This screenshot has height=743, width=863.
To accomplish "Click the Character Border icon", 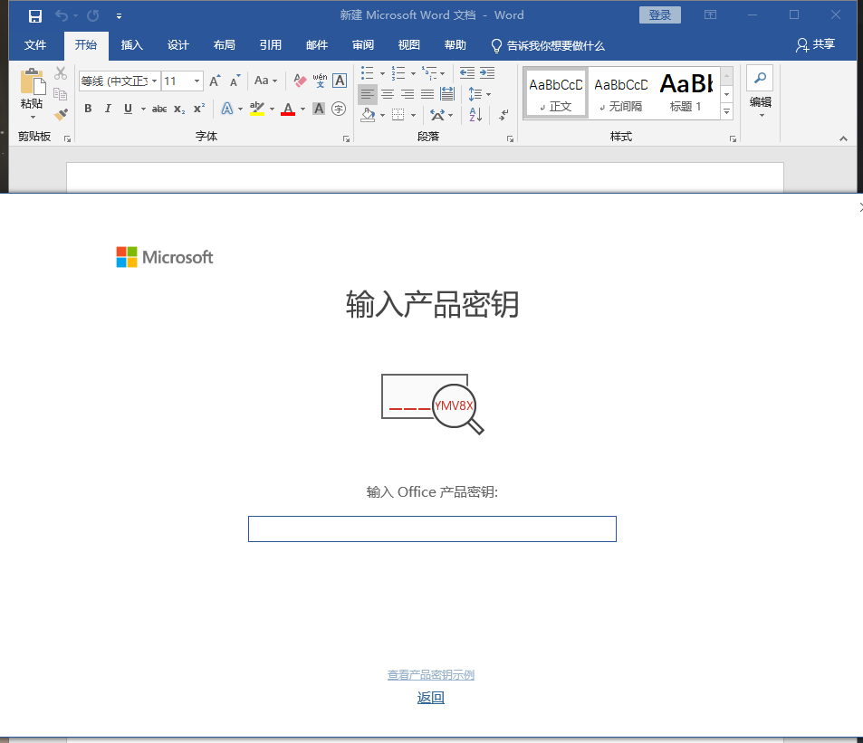I will pos(340,81).
